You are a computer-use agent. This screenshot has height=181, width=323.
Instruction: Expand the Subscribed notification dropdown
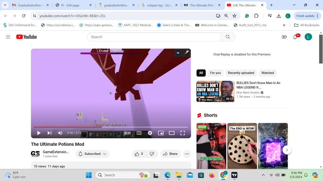click(x=92, y=154)
